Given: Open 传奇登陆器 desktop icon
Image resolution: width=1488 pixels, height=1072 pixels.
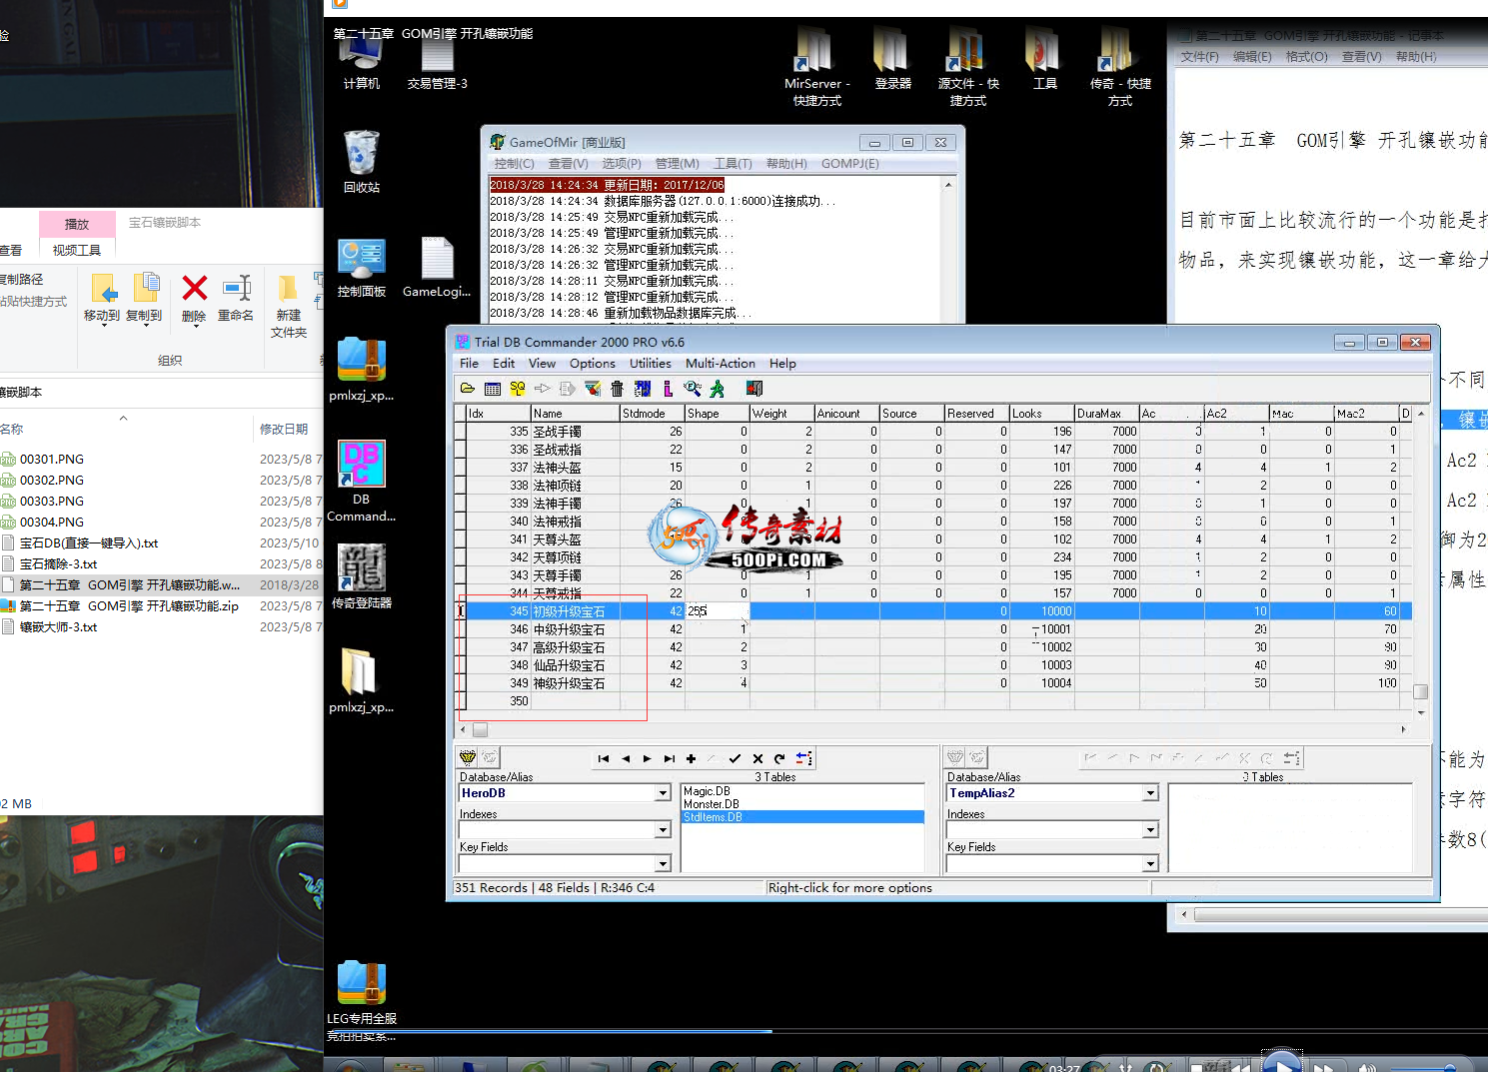Looking at the screenshot, I should coord(362,576).
